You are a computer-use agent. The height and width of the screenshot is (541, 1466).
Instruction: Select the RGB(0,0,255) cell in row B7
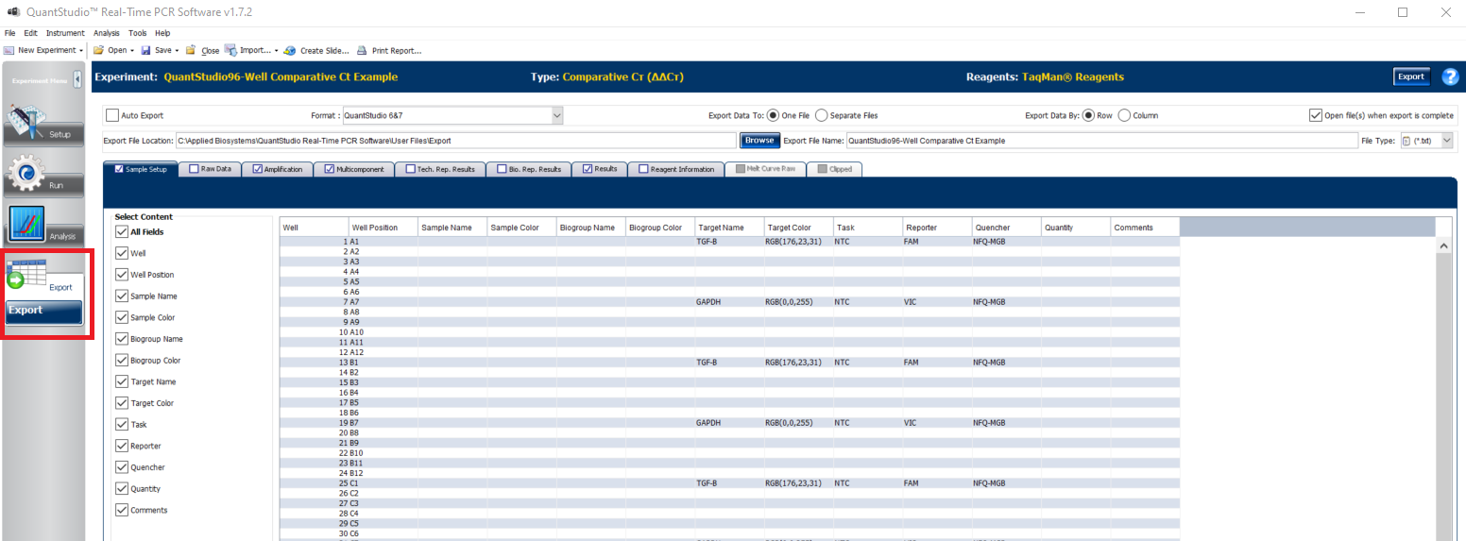tap(798, 423)
